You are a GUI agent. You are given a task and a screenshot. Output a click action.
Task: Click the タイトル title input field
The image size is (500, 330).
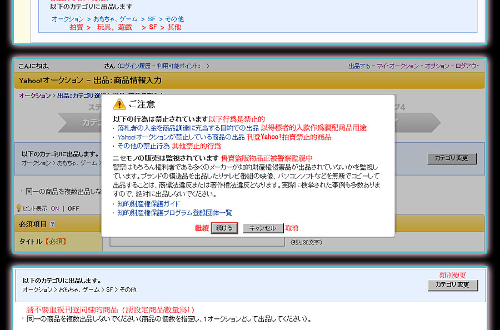click(197, 242)
